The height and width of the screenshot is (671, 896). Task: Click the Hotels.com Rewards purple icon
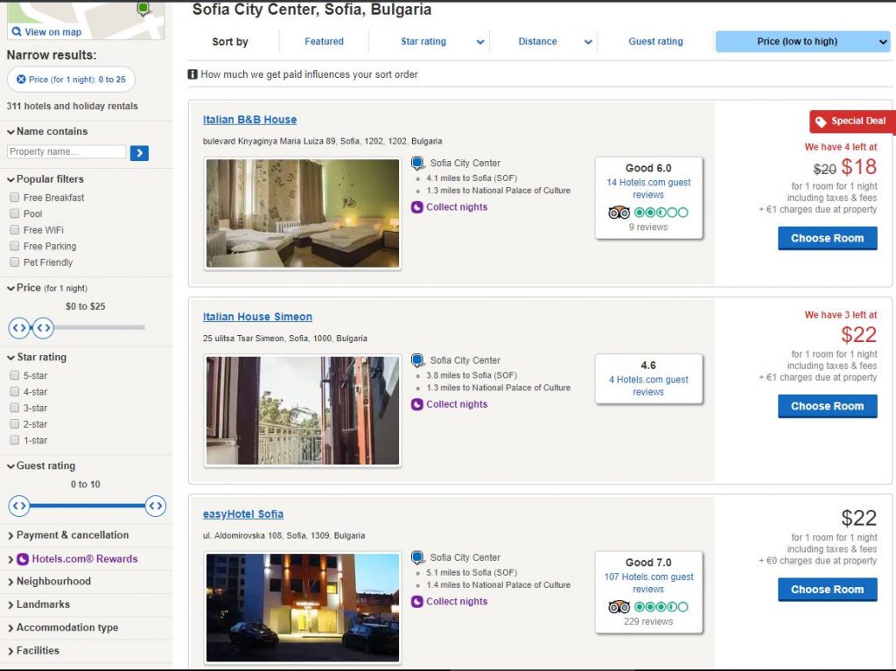click(x=24, y=559)
